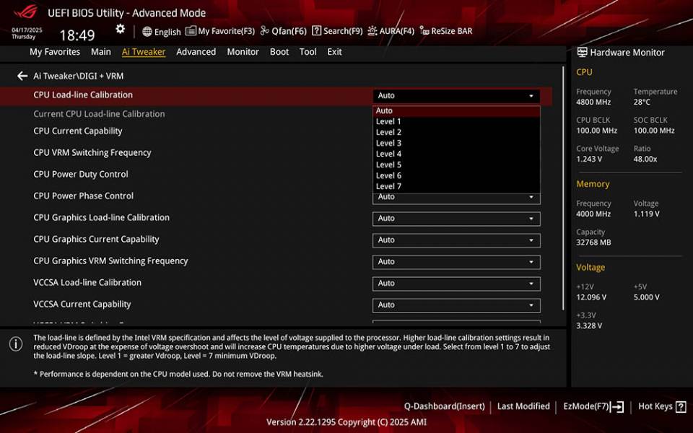This screenshot has height=433, width=693.
Task: Open My Favorite list icon (F3)
Action: click(191, 31)
